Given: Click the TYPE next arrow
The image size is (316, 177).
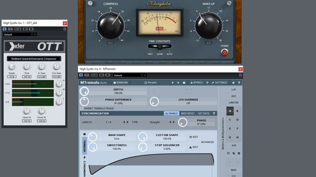Looking at the screenshot, I should [x=174, y=122].
